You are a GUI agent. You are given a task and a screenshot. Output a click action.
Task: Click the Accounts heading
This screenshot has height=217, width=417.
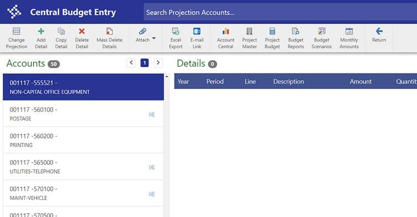tap(26, 63)
